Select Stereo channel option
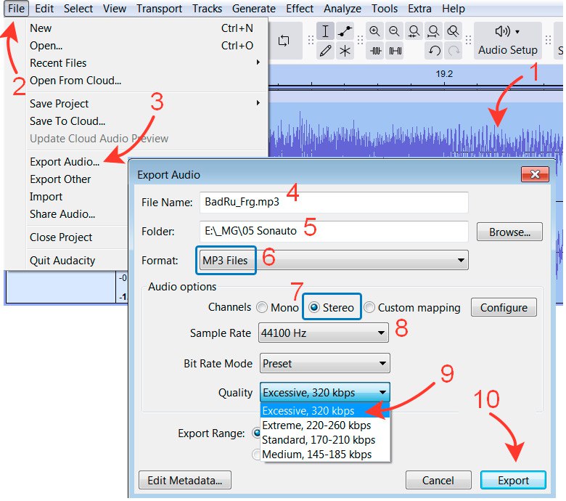Screen dimensions: 566x501 [x=332, y=307]
